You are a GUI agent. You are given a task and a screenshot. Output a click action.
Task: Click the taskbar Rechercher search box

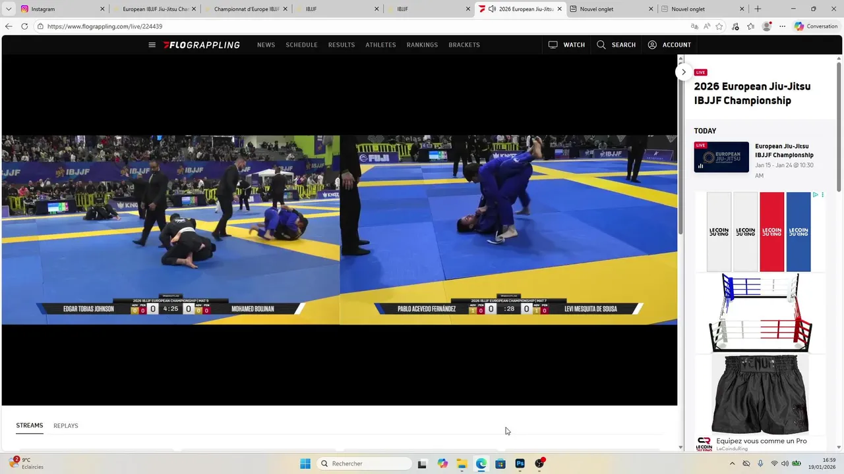pyautogui.click(x=363, y=463)
